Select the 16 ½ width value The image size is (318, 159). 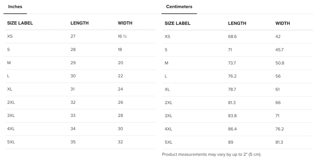coord(122,36)
